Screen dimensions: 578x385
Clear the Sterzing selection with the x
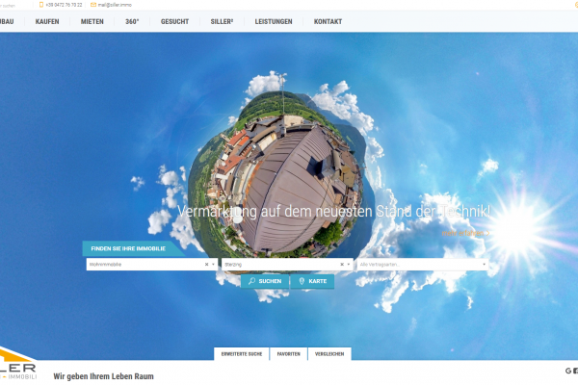pyautogui.click(x=342, y=264)
